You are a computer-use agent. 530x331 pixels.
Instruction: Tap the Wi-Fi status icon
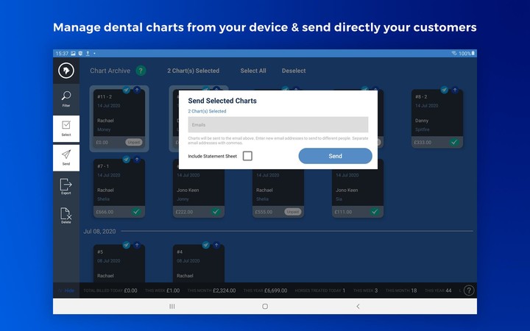coord(454,54)
